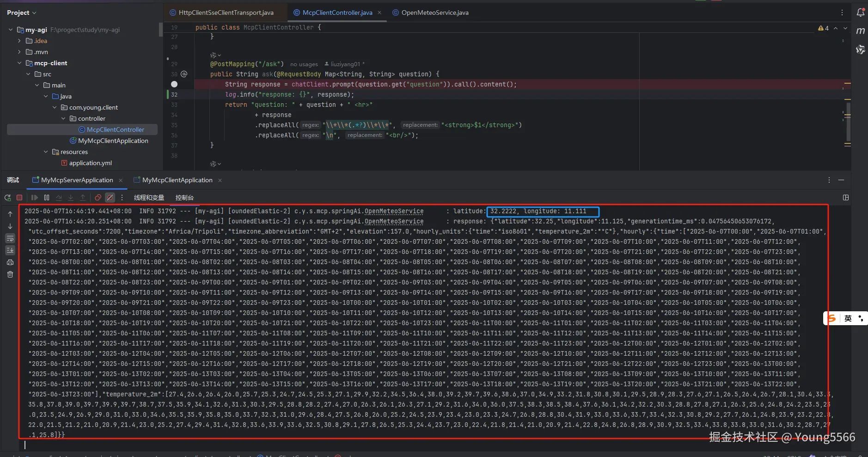The image size is (868, 457).
Task: Rerun the debug session
Action: (8, 198)
